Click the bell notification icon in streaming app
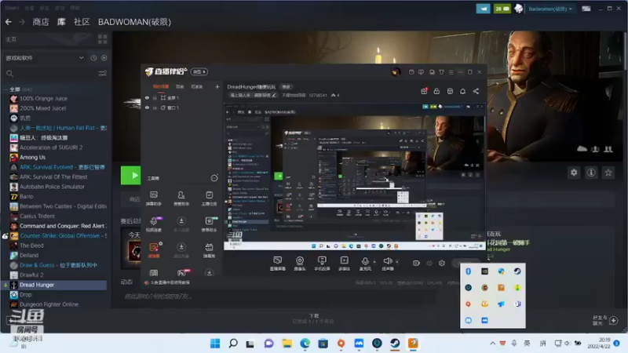628x353 pixels. click(x=462, y=91)
